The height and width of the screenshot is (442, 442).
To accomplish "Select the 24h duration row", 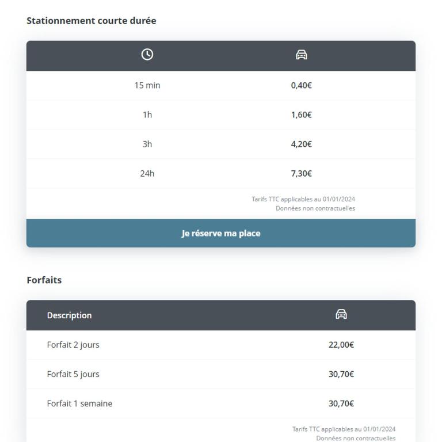I will coord(221,173).
